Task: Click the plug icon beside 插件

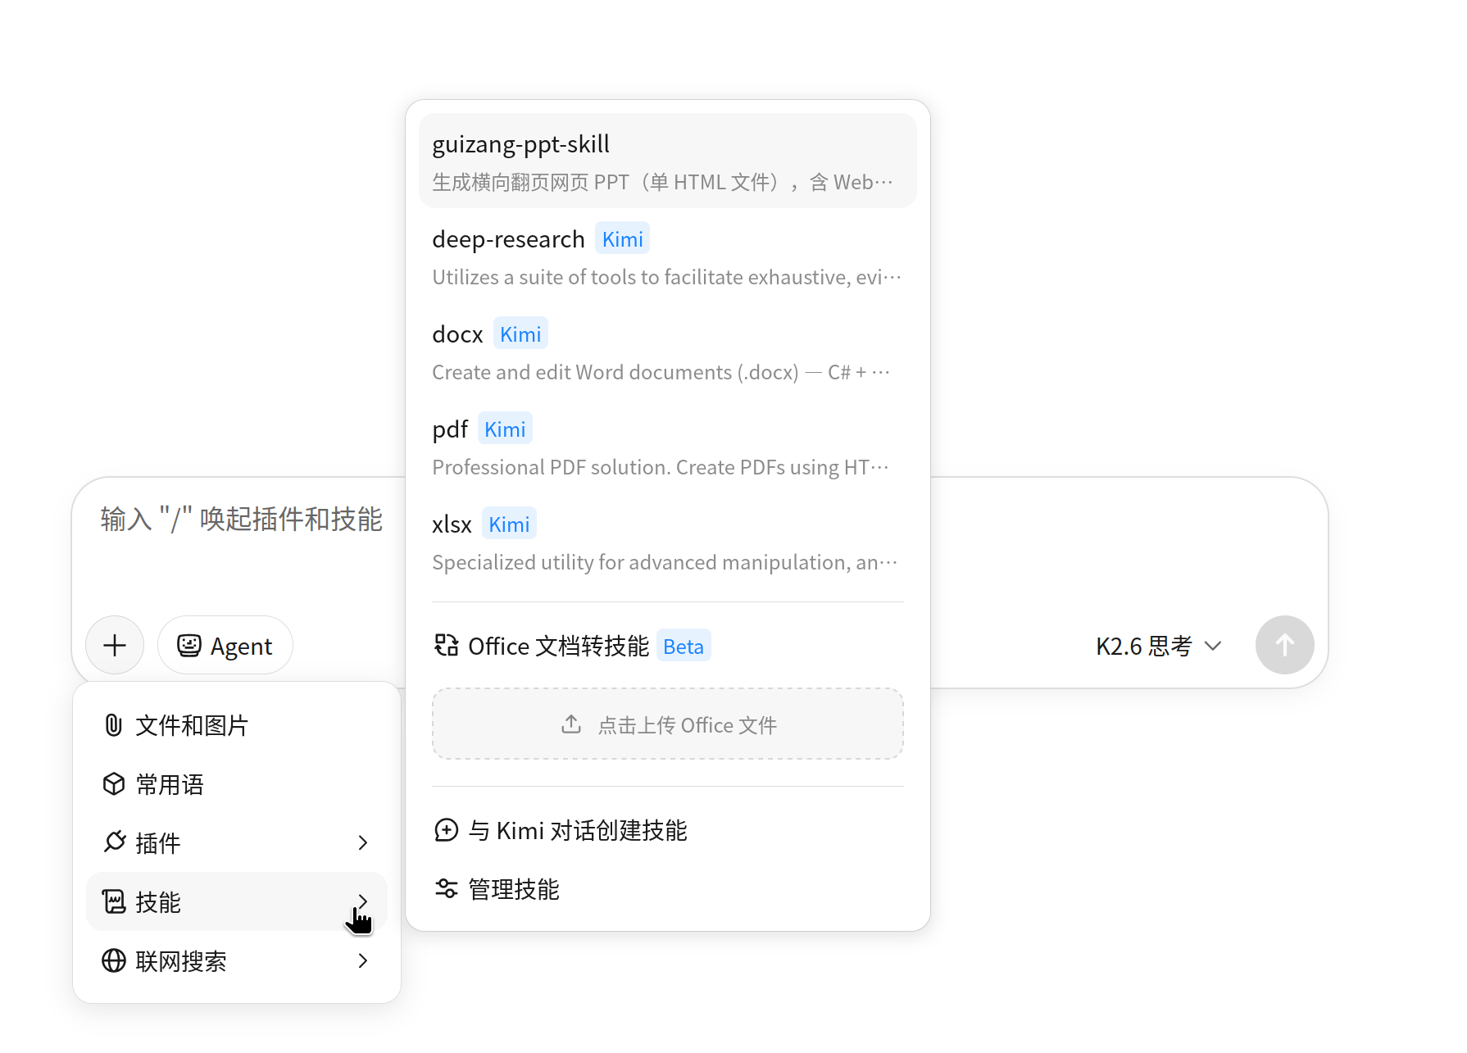Action: point(115,842)
